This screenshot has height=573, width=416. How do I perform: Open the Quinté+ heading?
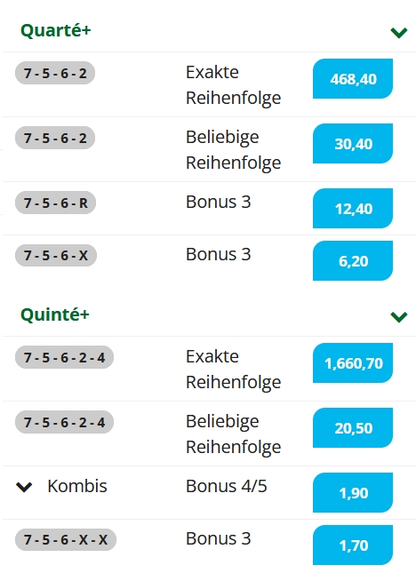55,314
